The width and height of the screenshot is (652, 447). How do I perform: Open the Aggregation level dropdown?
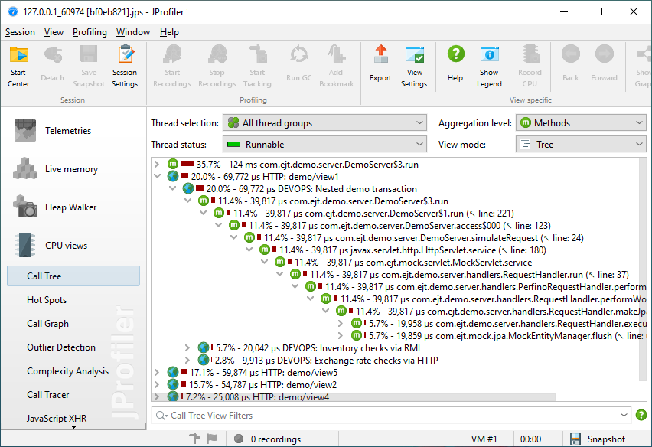pos(581,123)
